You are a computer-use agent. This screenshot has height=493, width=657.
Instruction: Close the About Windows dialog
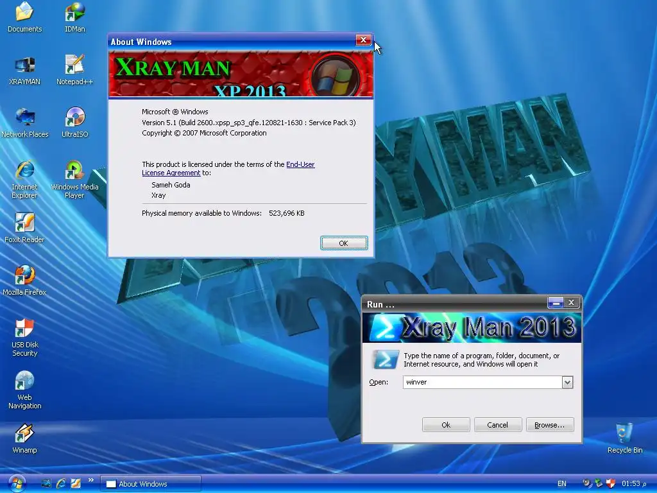pyautogui.click(x=363, y=40)
